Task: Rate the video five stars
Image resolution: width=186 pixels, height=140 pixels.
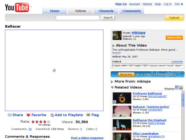Action: point(49,122)
